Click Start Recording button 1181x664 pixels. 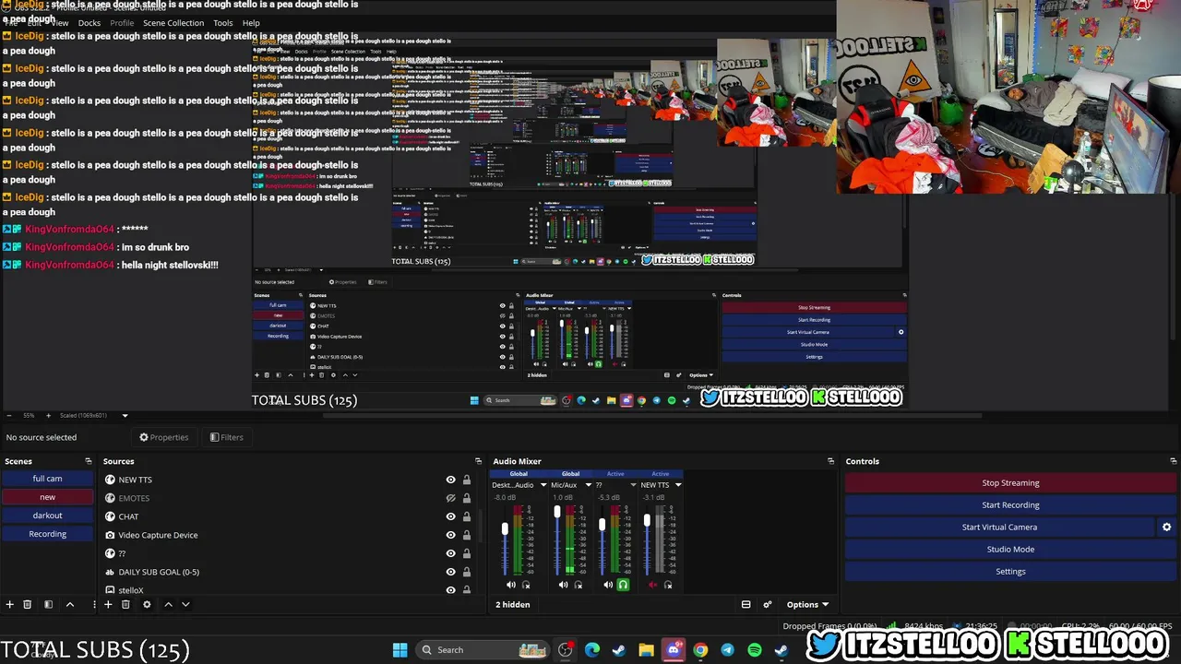pyautogui.click(x=1010, y=505)
